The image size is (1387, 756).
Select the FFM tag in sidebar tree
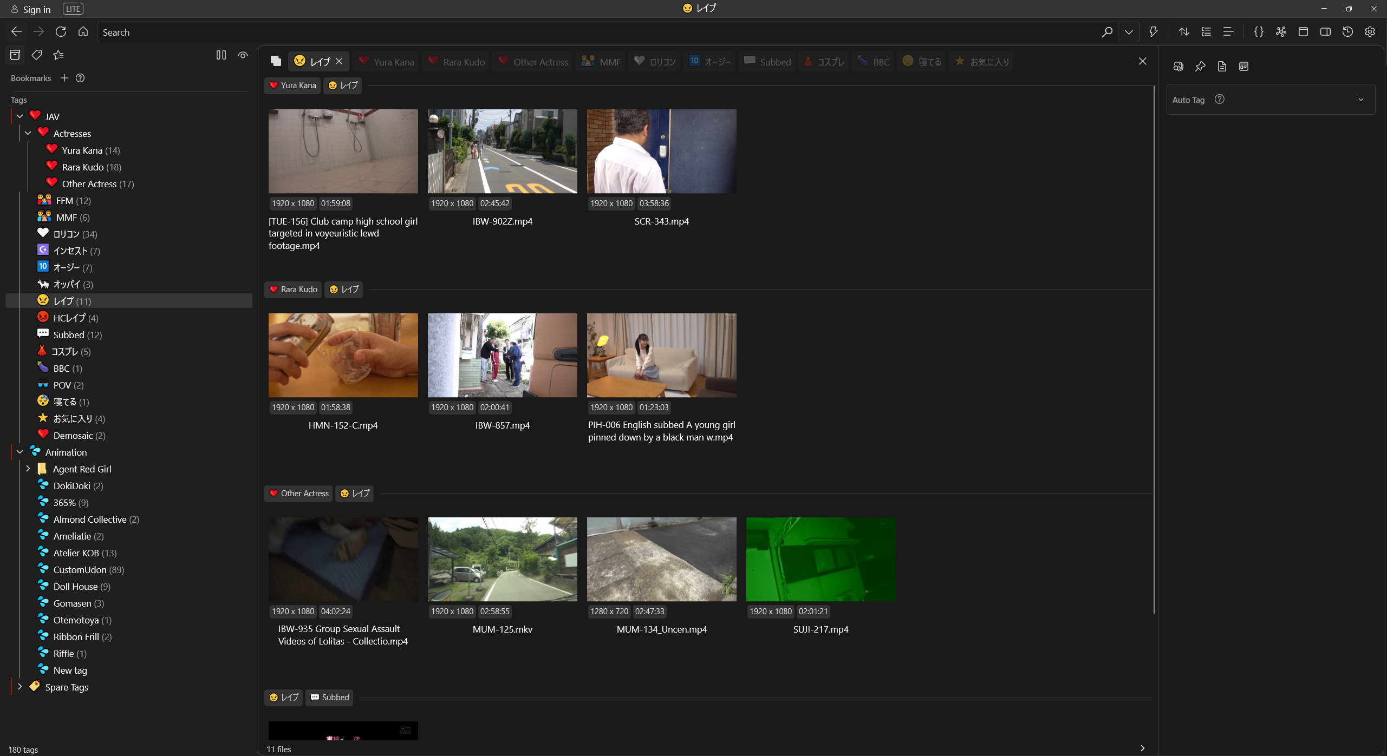64,201
